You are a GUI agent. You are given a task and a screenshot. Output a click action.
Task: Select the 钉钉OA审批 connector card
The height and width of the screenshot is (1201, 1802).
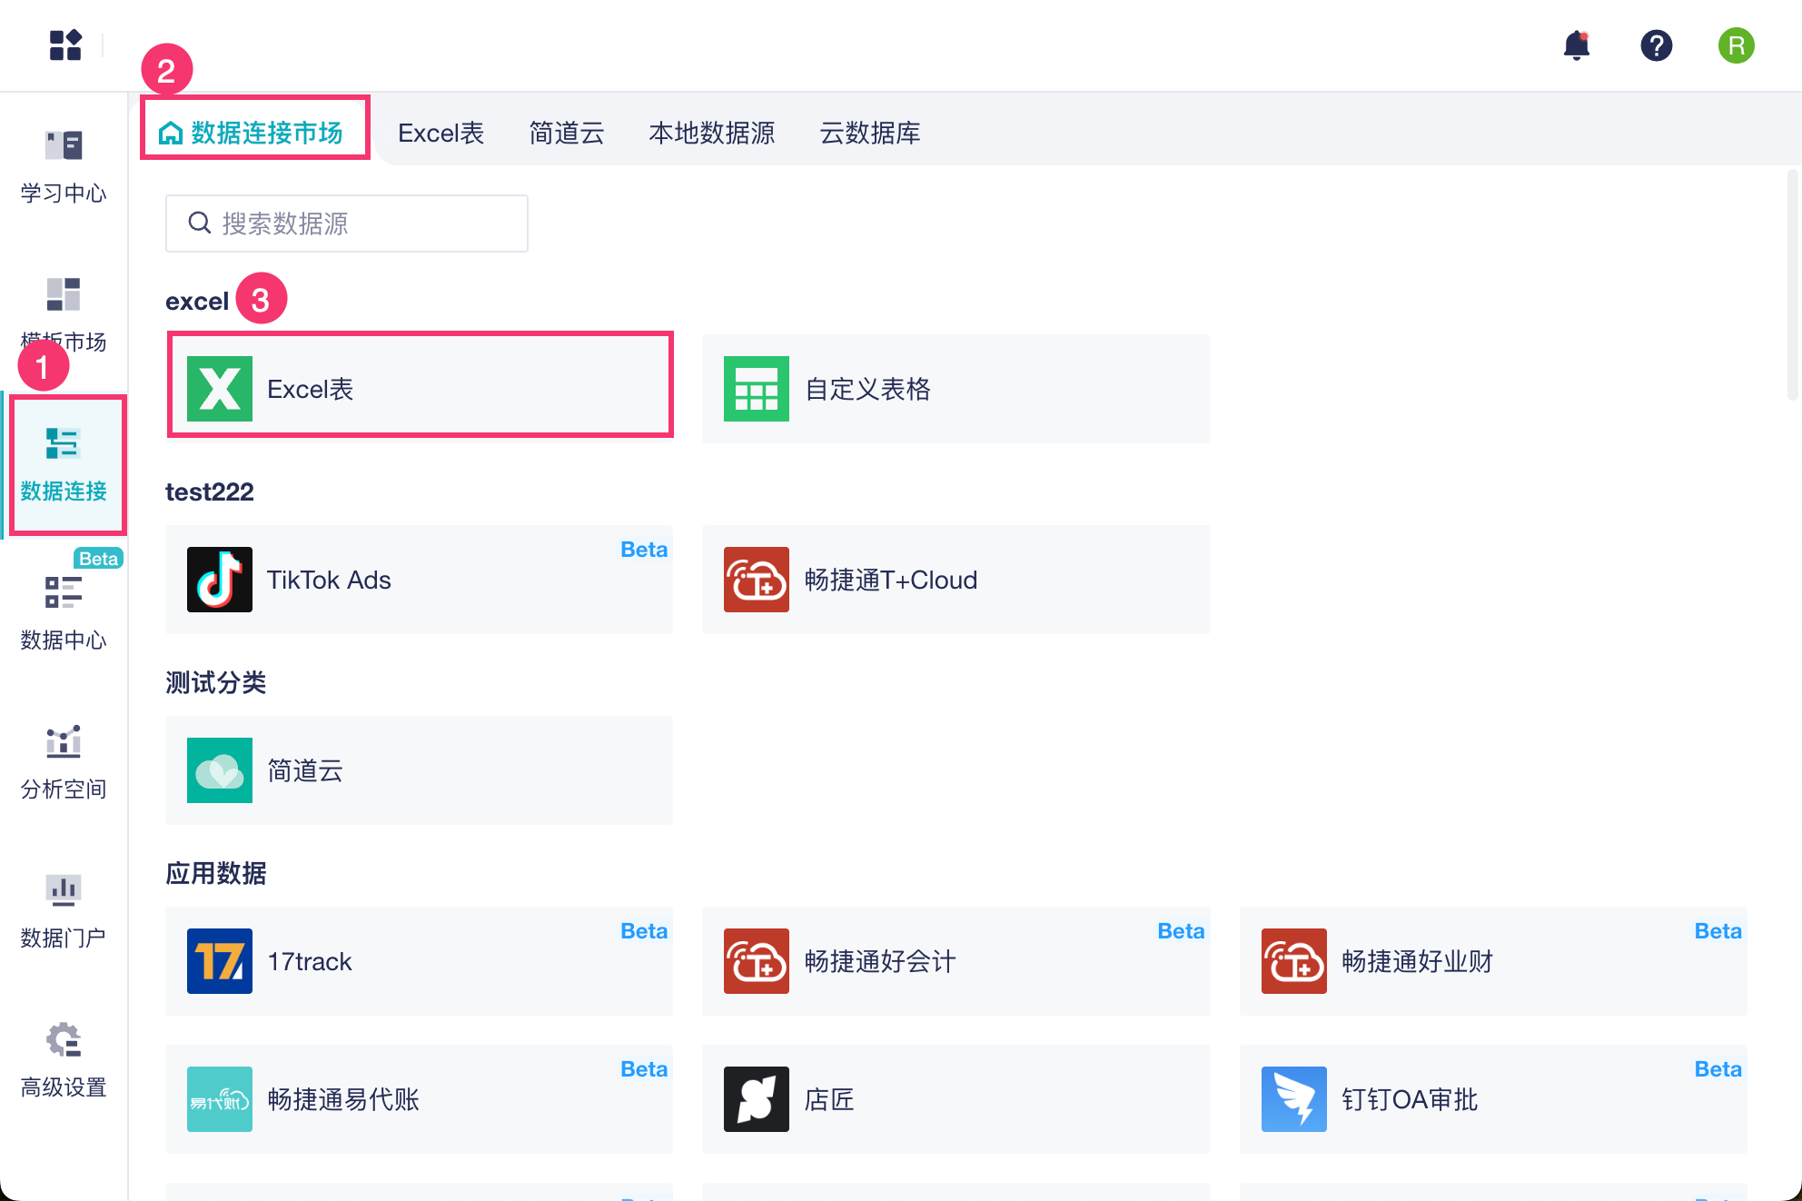coord(1492,1099)
